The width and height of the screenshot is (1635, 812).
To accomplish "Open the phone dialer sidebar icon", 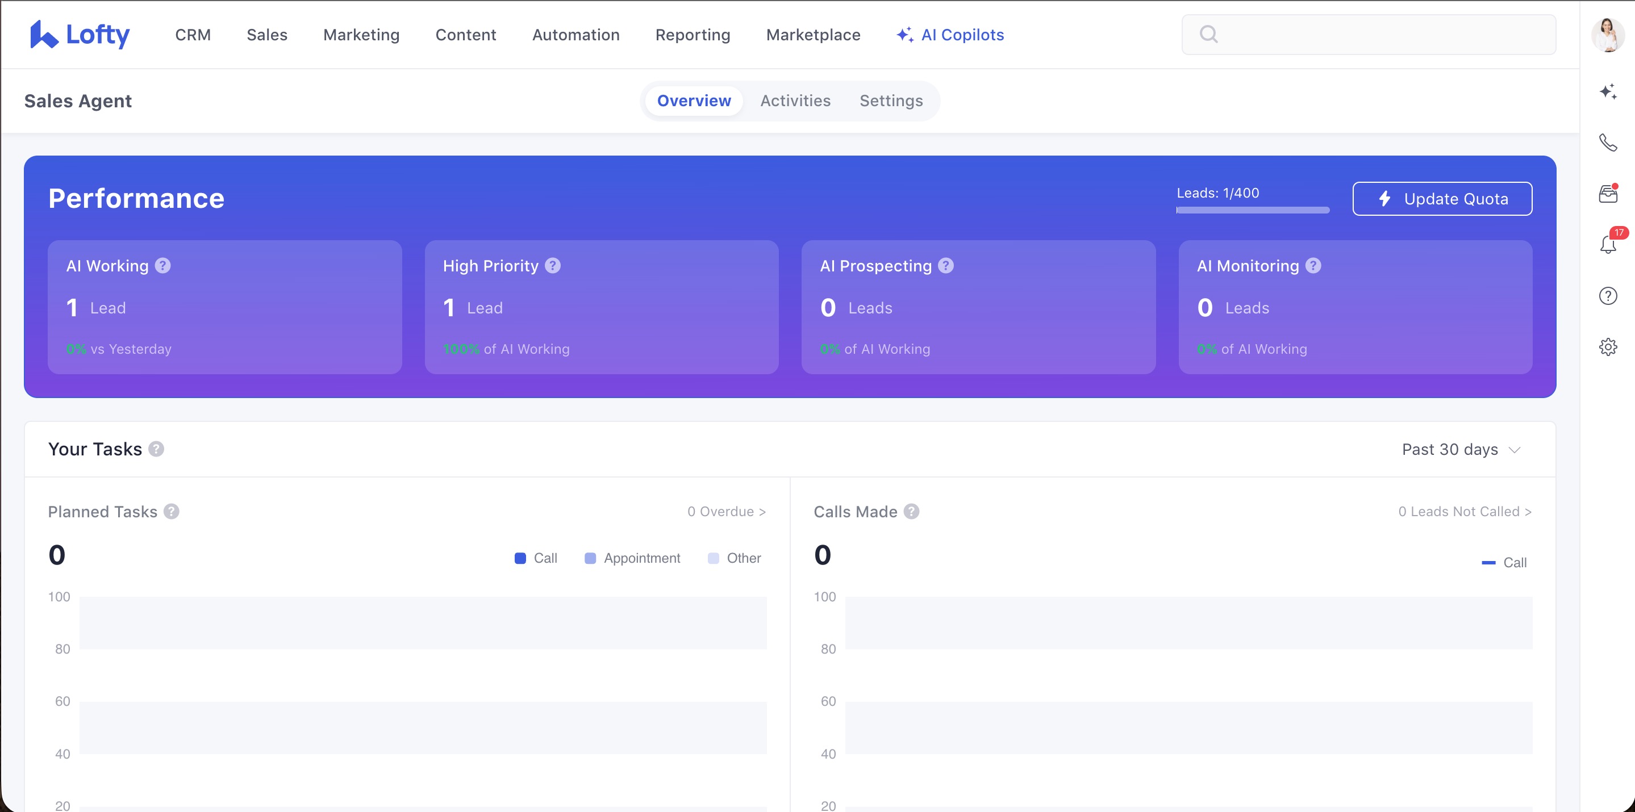I will tap(1607, 143).
